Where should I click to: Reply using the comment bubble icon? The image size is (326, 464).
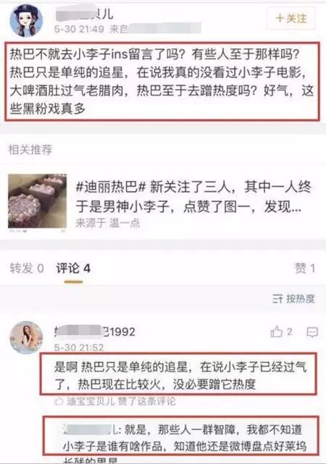[312, 332]
